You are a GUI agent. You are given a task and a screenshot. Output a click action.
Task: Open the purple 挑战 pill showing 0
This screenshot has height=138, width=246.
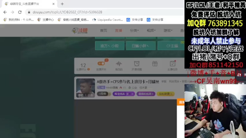tap(124, 94)
